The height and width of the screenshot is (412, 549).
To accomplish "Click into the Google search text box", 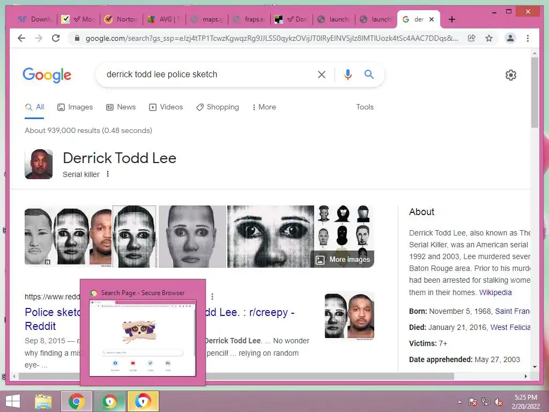I will (209, 74).
